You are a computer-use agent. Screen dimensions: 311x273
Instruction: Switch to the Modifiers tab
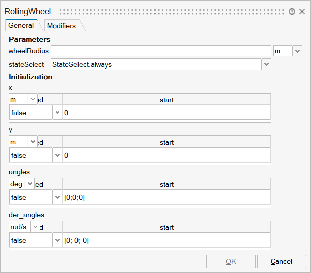click(61, 26)
